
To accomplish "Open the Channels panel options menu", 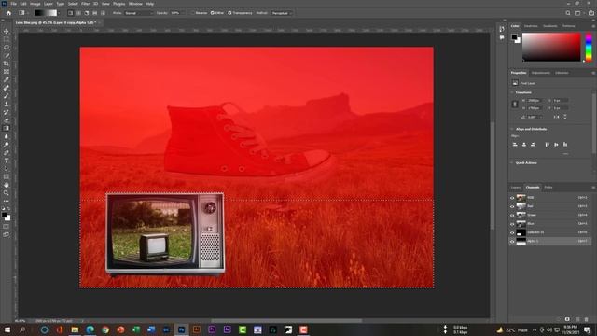I will 593,188.
